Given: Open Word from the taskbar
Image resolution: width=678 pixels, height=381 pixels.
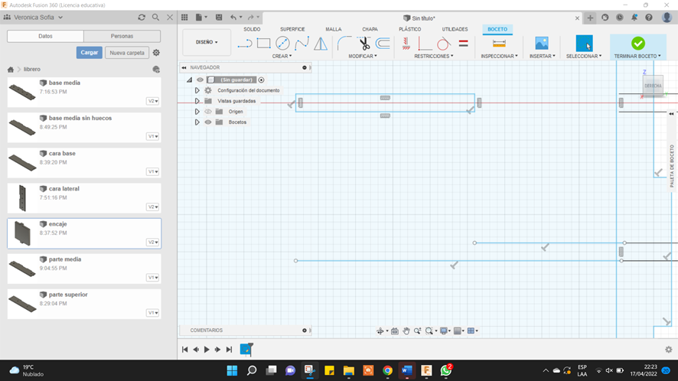Looking at the screenshot, I should [x=407, y=370].
